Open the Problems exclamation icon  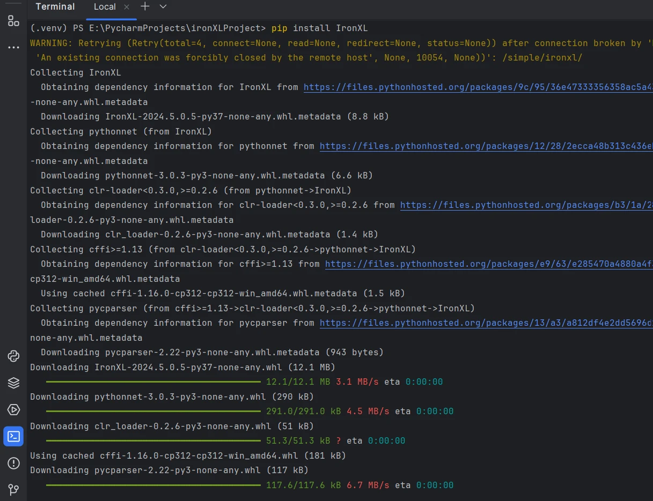click(x=13, y=463)
